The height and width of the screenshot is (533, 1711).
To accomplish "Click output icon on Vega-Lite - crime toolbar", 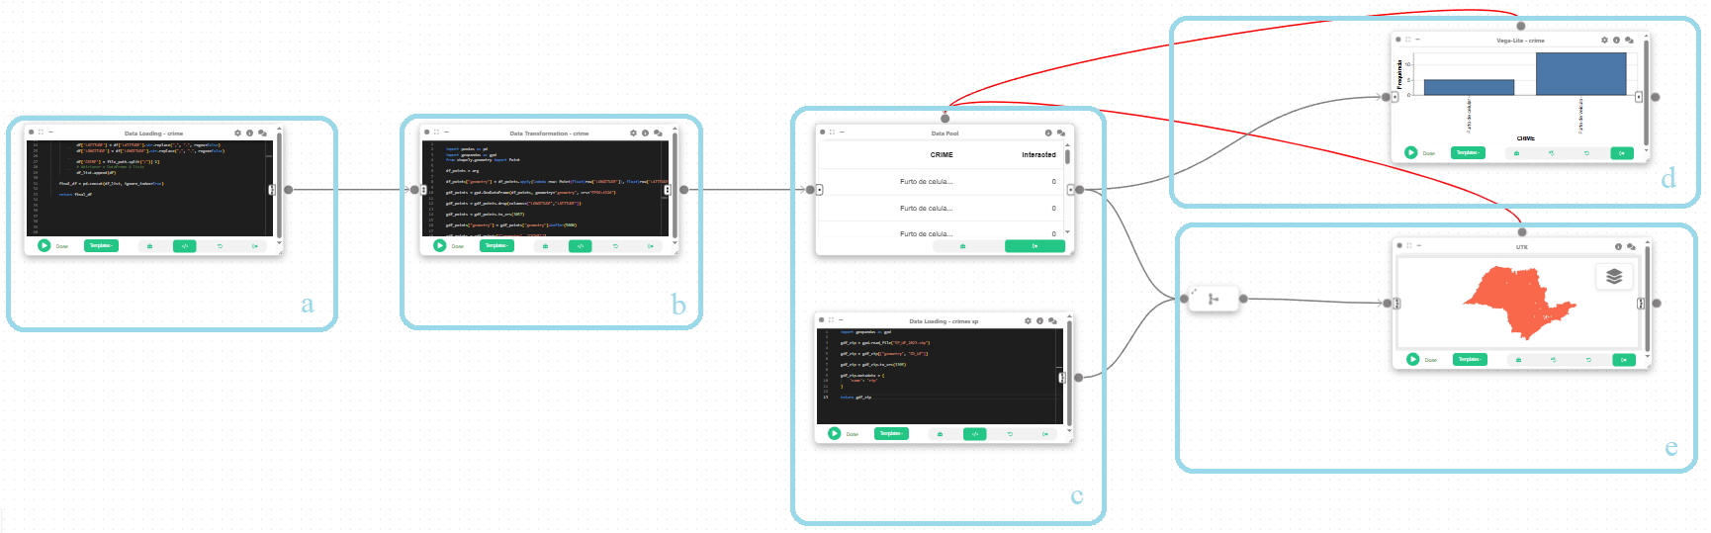I will pyautogui.click(x=1622, y=152).
